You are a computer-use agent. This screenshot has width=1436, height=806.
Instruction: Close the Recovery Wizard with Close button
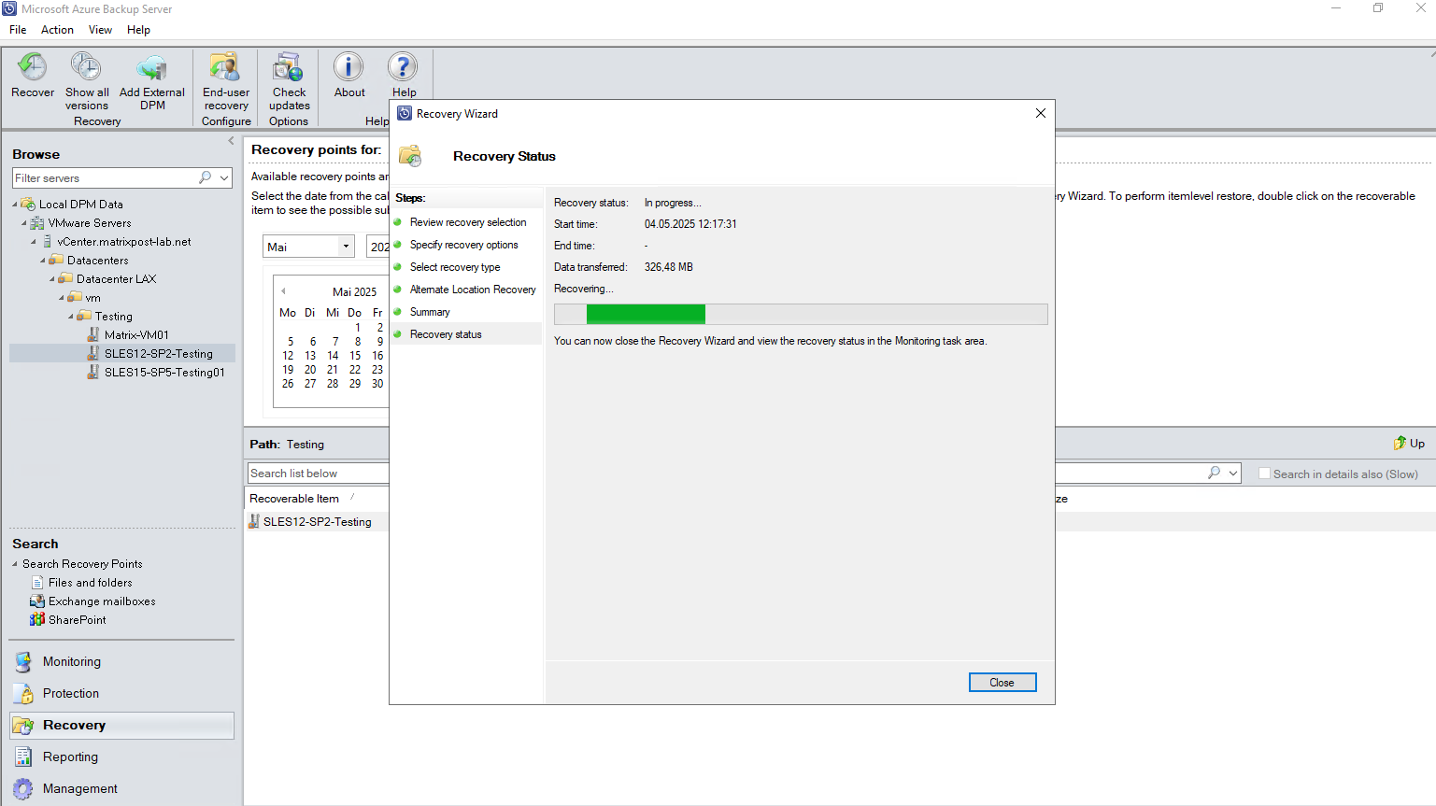tap(1002, 683)
